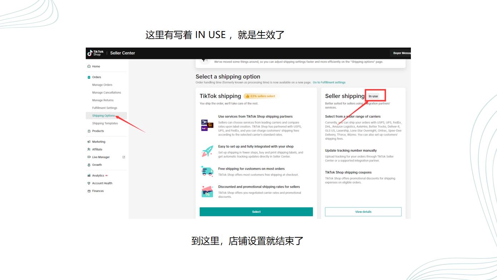The width and height of the screenshot is (497, 280).
Task: Open Fulfillment Settings in sidebar
Action: (x=105, y=108)
